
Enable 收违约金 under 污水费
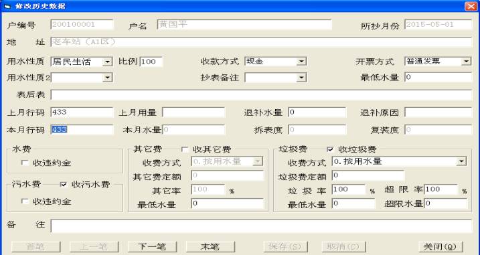[25, 201]
